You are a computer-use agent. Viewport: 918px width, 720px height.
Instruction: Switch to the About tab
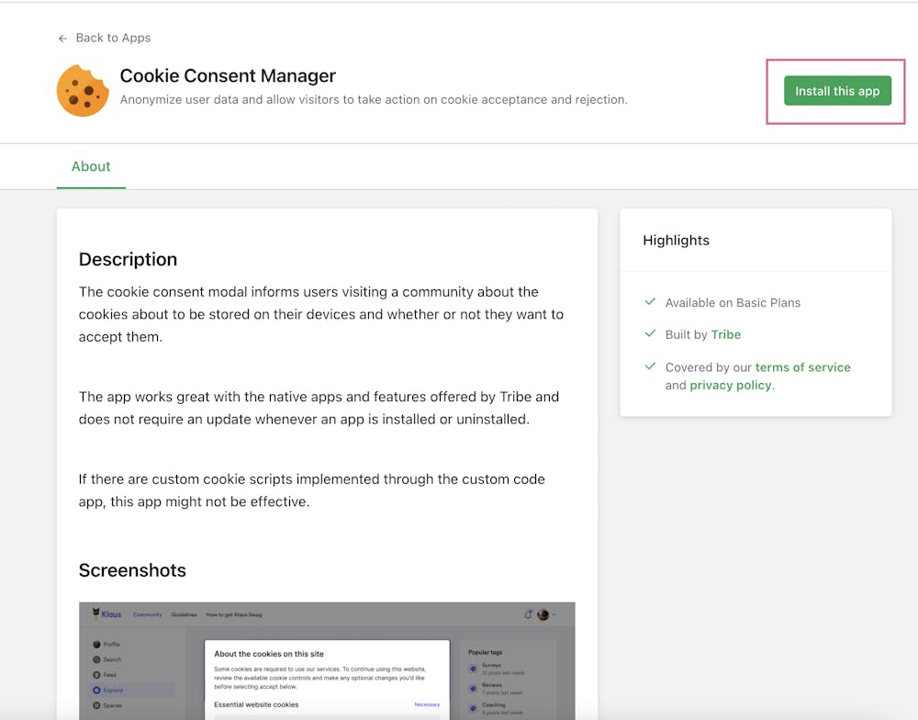tap(91, 166)
